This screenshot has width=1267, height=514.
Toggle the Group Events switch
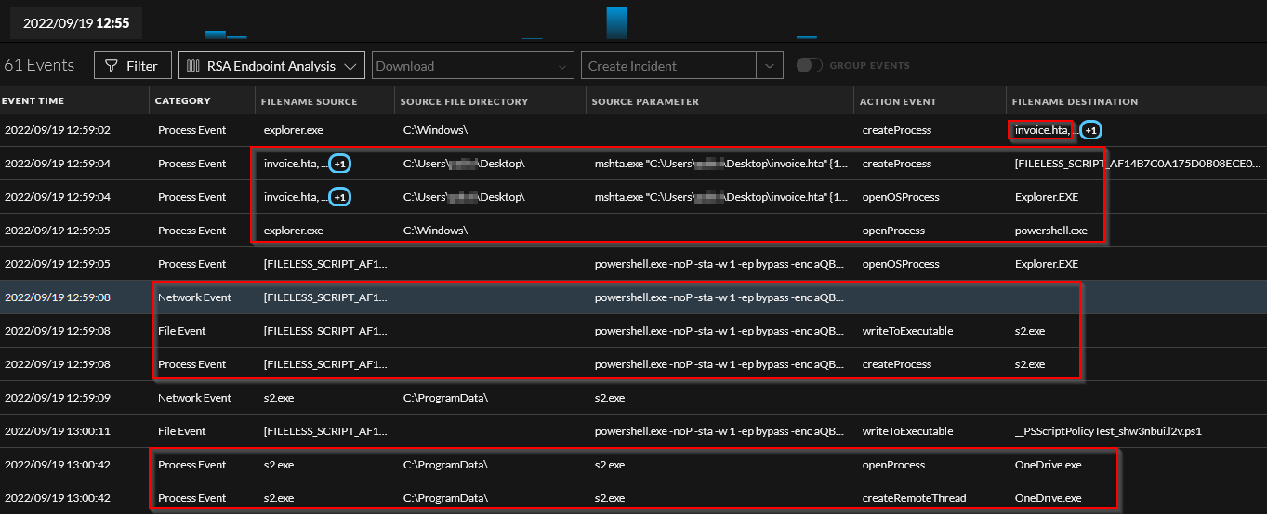(x=810, y=66)
